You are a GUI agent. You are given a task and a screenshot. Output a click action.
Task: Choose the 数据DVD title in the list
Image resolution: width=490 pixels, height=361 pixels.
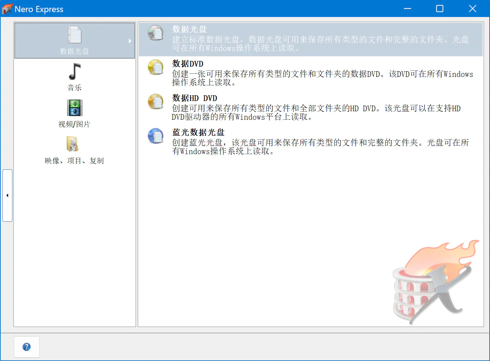pos(188,64)
